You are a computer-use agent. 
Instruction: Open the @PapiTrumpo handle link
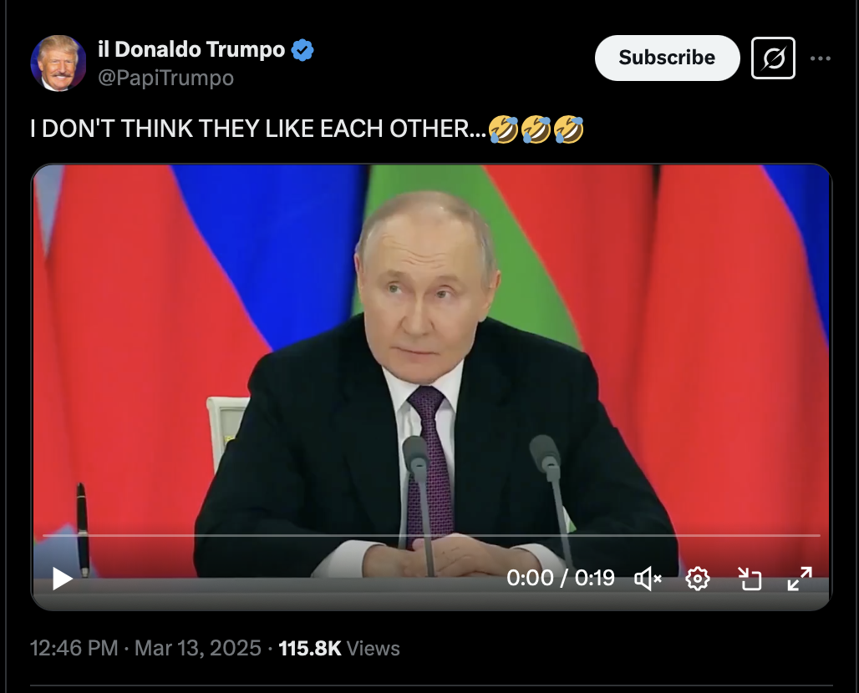[x=165, y=78]
